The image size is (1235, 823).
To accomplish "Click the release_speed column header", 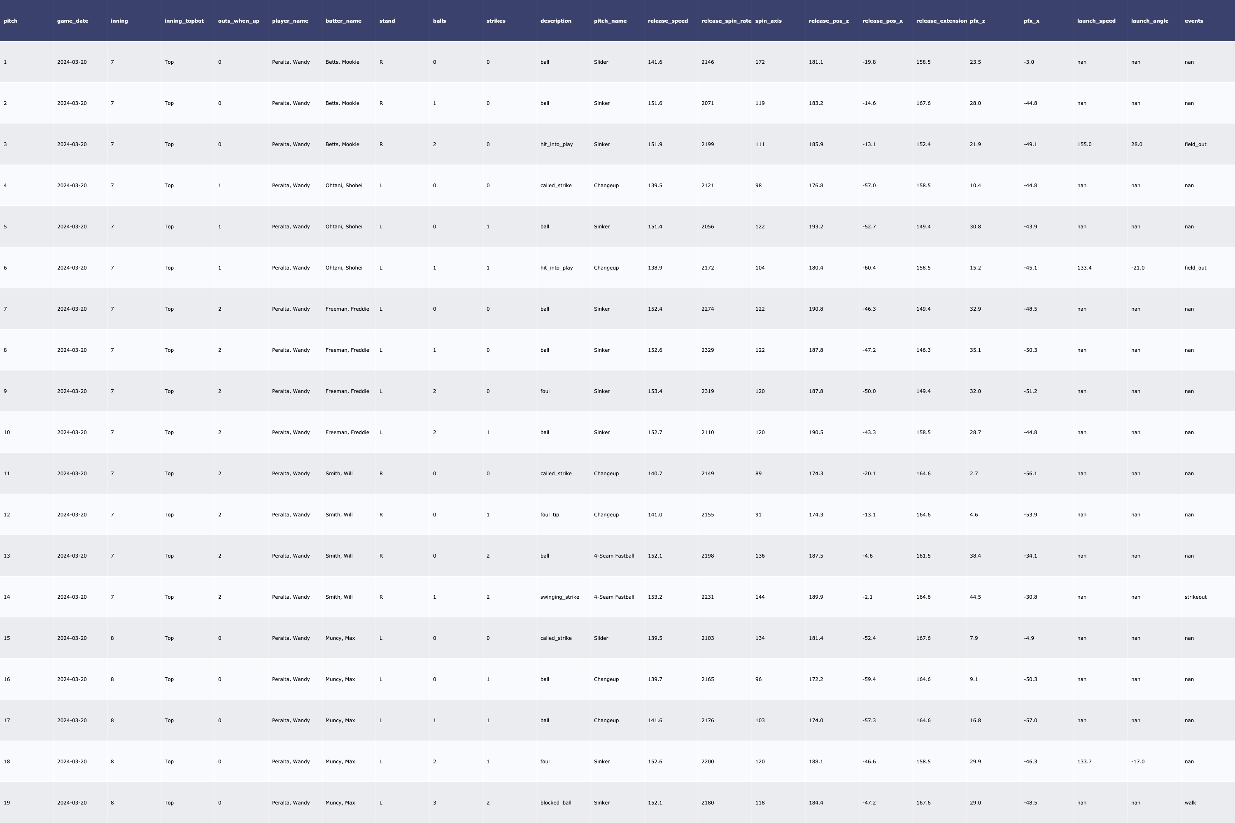I will click(x=667, y=21).
